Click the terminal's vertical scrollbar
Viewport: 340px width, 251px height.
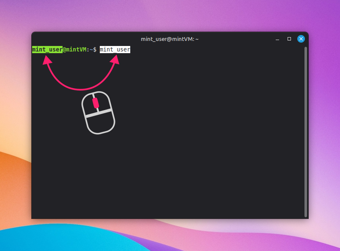[305, 132]
